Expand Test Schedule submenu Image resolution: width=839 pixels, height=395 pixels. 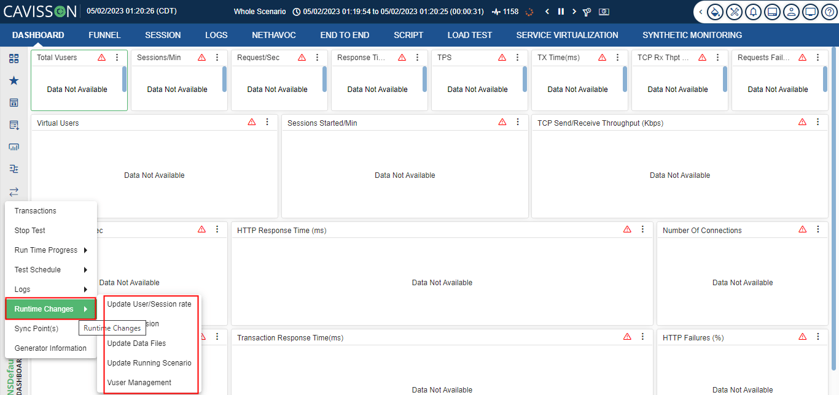pos(51,270)
